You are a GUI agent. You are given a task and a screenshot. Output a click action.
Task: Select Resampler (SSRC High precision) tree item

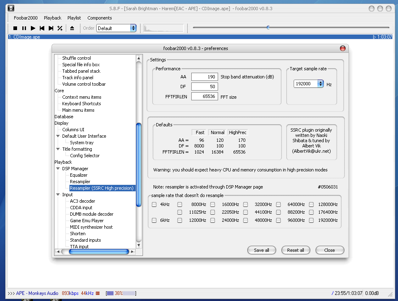coord(102,188)
